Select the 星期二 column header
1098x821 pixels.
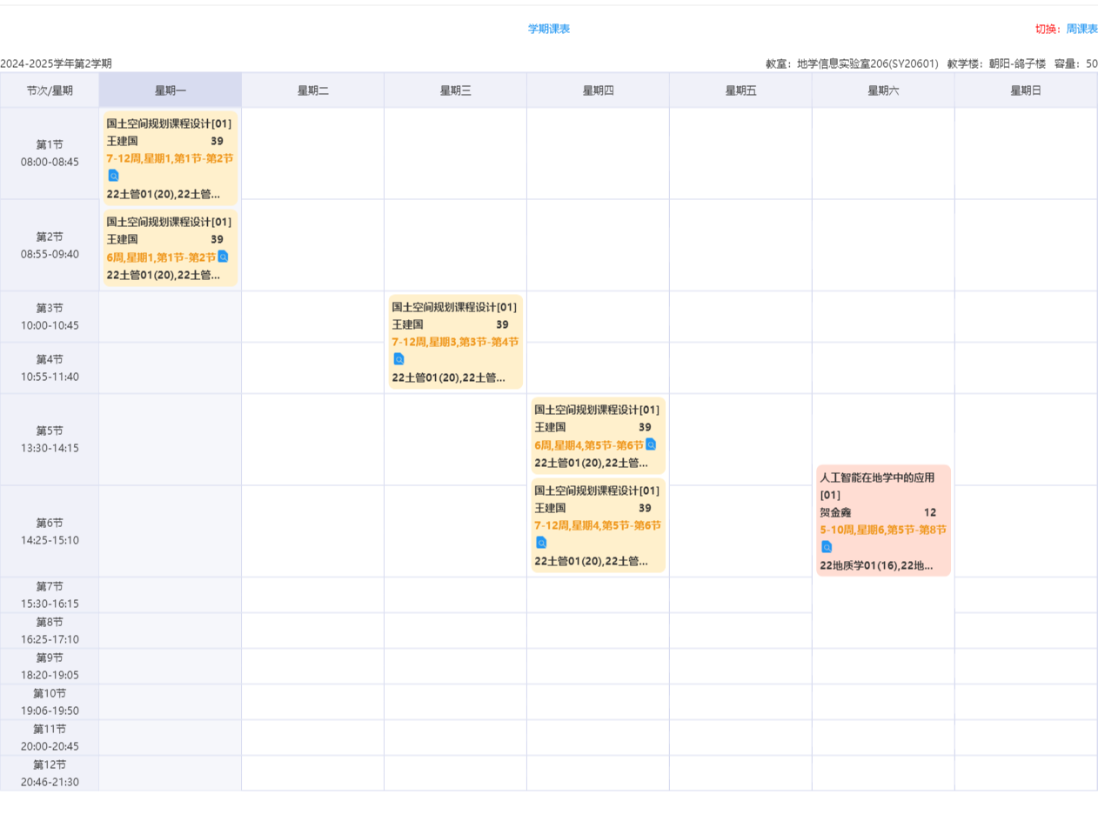(x=313, y=90)
